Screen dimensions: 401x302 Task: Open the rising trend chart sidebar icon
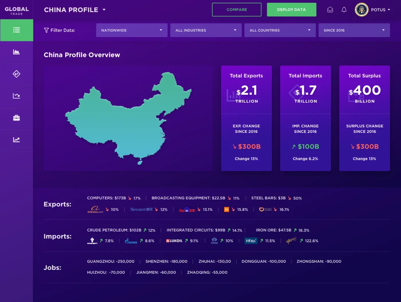[17, 140]
